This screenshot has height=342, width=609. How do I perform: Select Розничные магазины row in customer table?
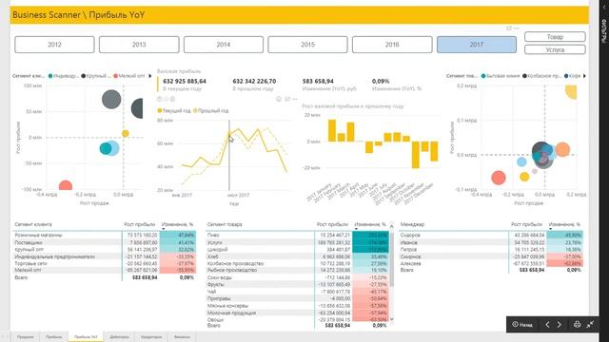point(104,235)
